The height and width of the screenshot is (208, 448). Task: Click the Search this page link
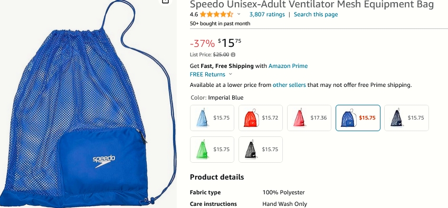(x=316, y=14)
